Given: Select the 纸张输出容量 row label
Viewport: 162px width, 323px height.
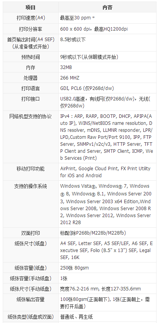Looking at the screenshot, I should click(31, 299).
